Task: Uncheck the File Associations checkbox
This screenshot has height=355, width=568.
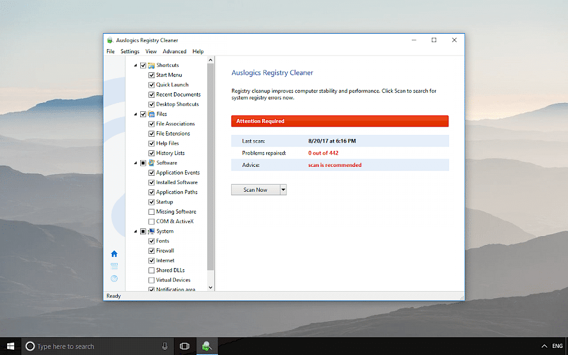Action: point(151,124)
